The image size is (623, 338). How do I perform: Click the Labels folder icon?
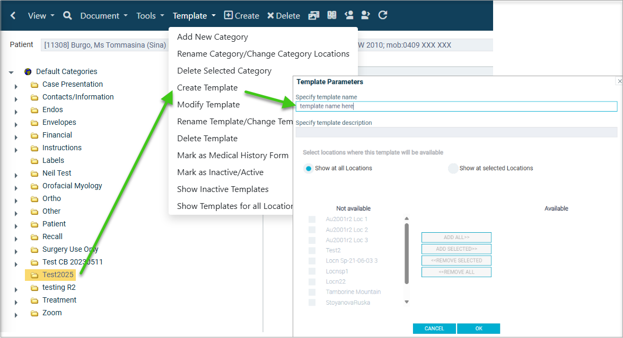[x=34, y=161]
